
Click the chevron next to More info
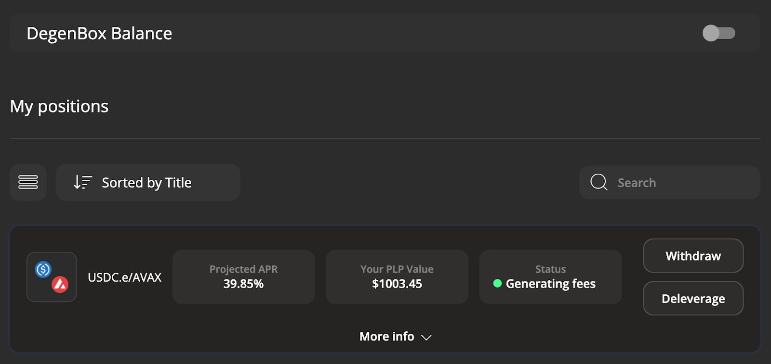coord(426,338)
